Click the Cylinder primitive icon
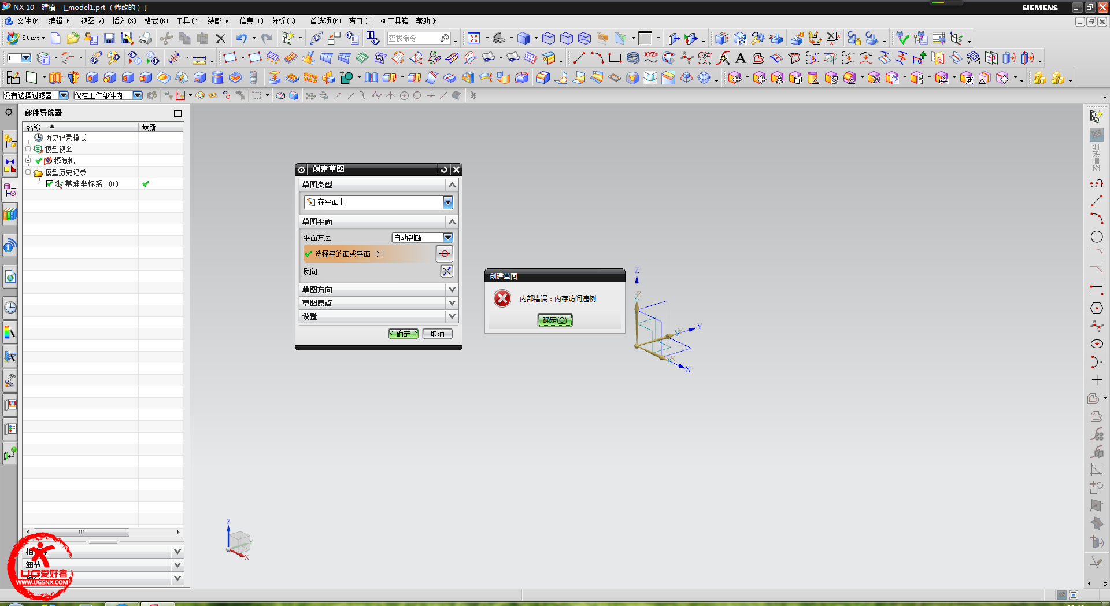 [x=217, y=77]
